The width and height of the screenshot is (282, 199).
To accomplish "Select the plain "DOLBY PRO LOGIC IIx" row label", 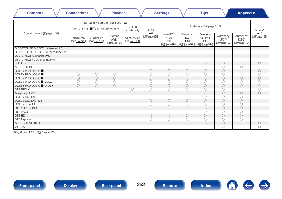I will pos(30,75).
